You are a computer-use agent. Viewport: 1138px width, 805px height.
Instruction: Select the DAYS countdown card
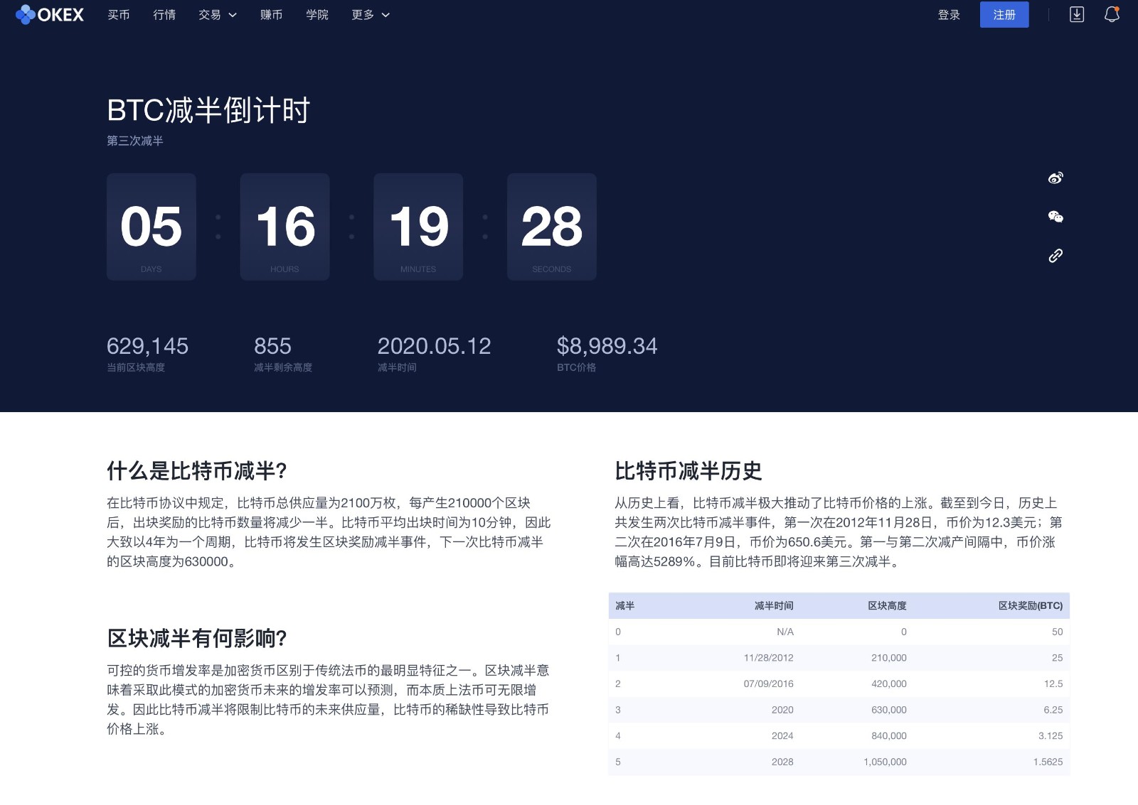[x=151, y=227]
